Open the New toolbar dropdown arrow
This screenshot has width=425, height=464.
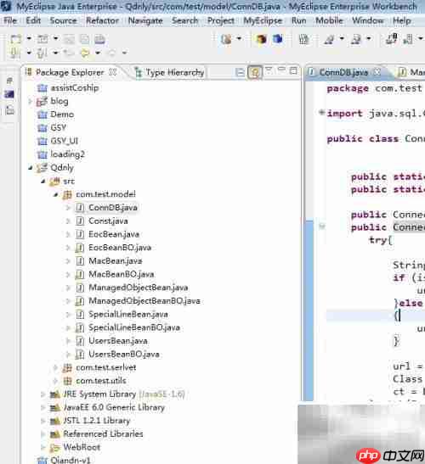29,38
